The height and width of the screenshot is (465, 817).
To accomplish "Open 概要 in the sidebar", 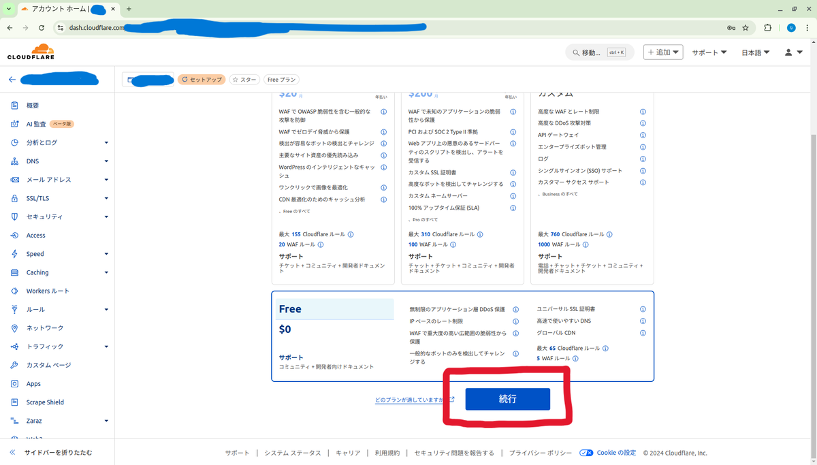I will (x=33, y=106).
